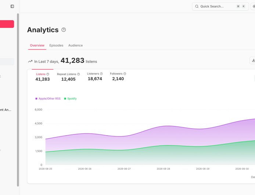This screenshot has width=255, height=195.
Task: Click the Quick Search field
Action: click(220, 6)
